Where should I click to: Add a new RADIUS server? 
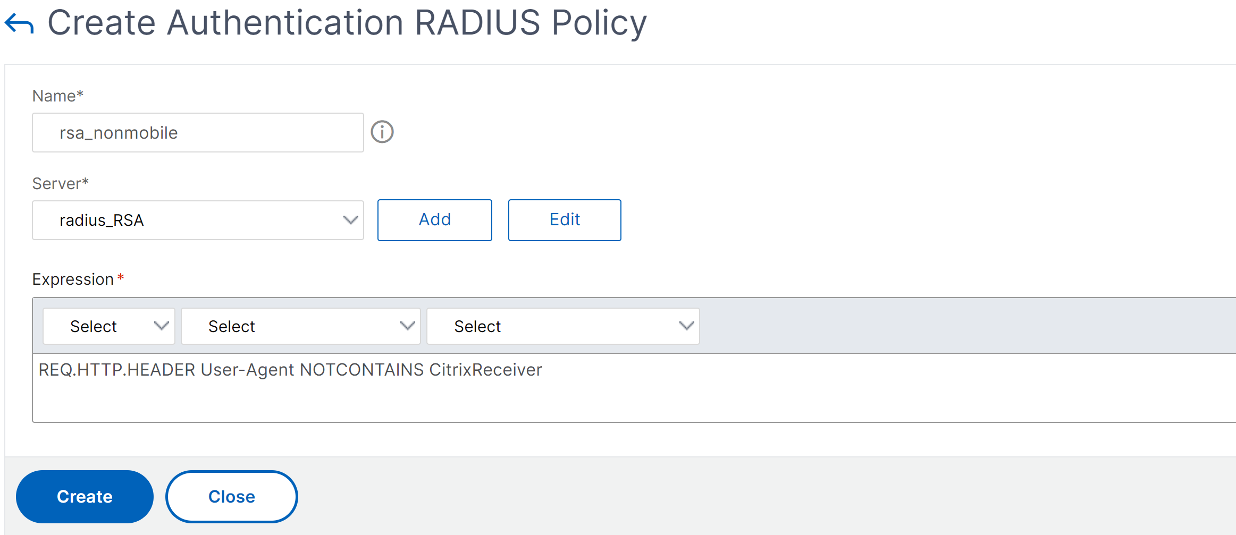(x=435, y=220)
